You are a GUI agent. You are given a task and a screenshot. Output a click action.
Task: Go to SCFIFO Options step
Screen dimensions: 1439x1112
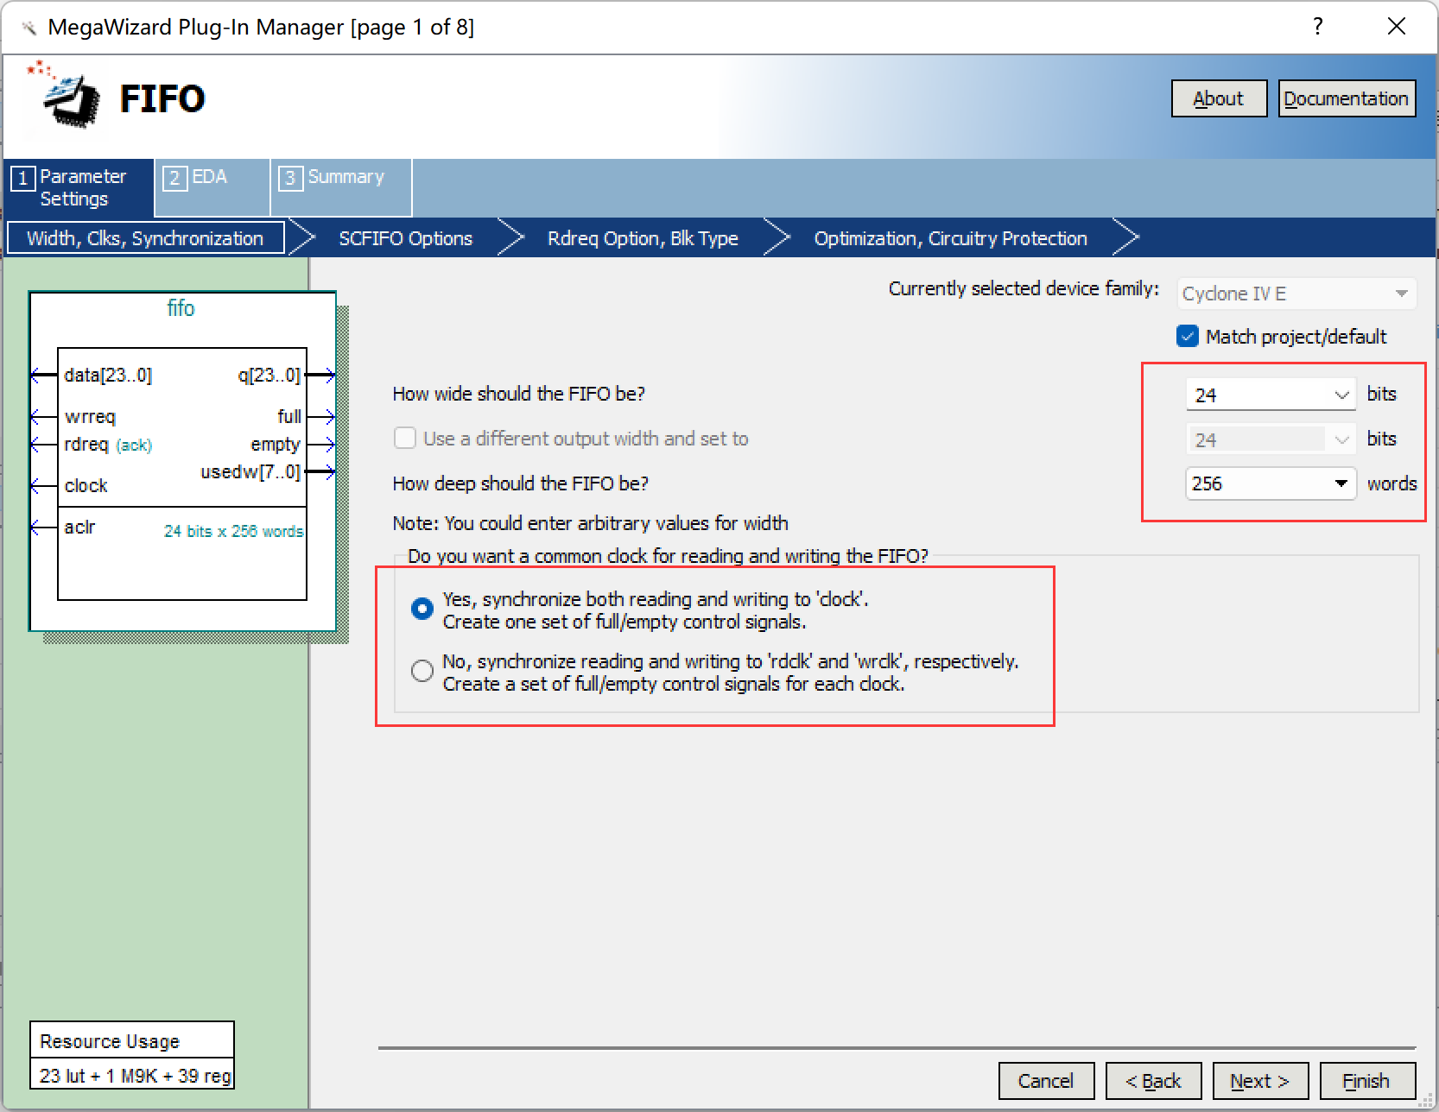[x=405, y=238]
